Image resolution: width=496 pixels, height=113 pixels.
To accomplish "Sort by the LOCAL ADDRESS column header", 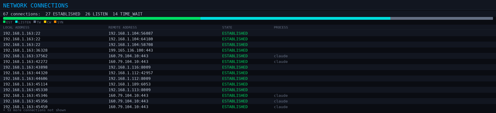I will pos(16,27).
